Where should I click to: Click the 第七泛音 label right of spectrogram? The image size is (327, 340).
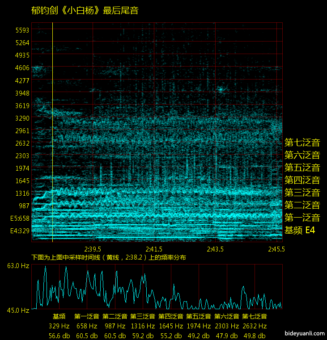coord(302,143)
